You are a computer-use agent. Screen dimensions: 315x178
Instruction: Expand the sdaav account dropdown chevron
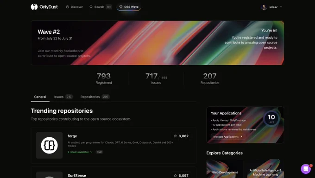(x=281, y=7)
